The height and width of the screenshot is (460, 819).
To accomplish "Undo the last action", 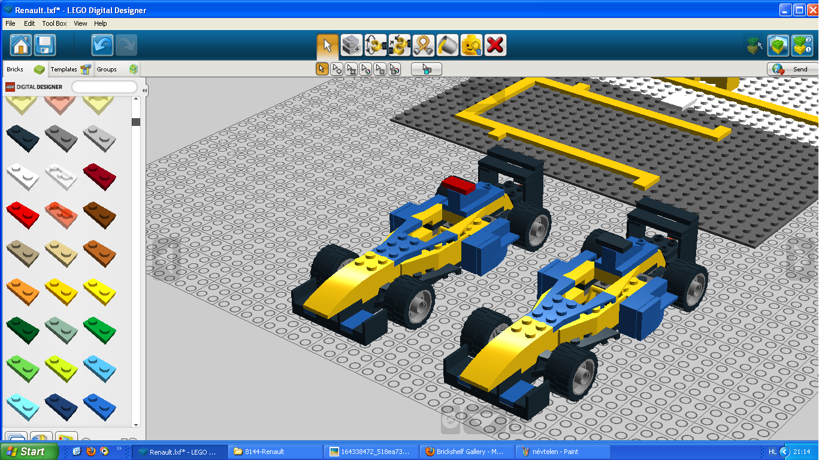I will pos(102,45).
